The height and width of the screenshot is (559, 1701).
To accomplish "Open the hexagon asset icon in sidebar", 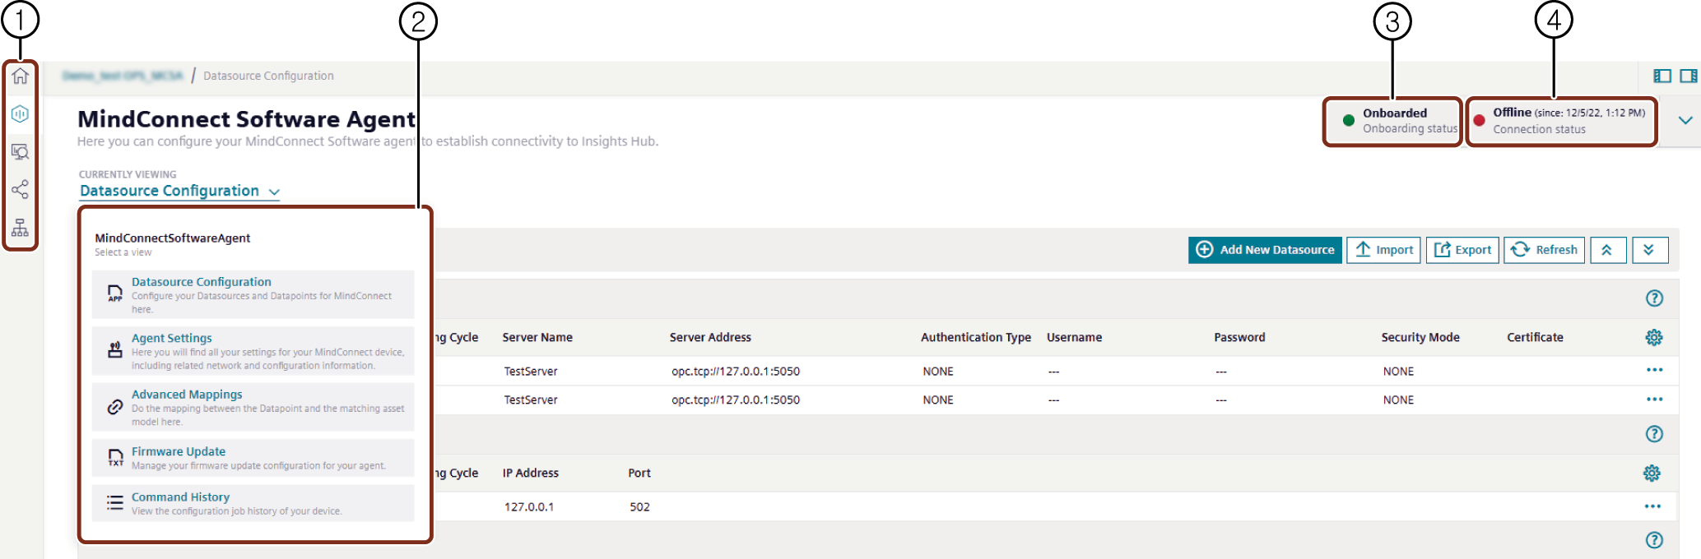I will 21,113.
